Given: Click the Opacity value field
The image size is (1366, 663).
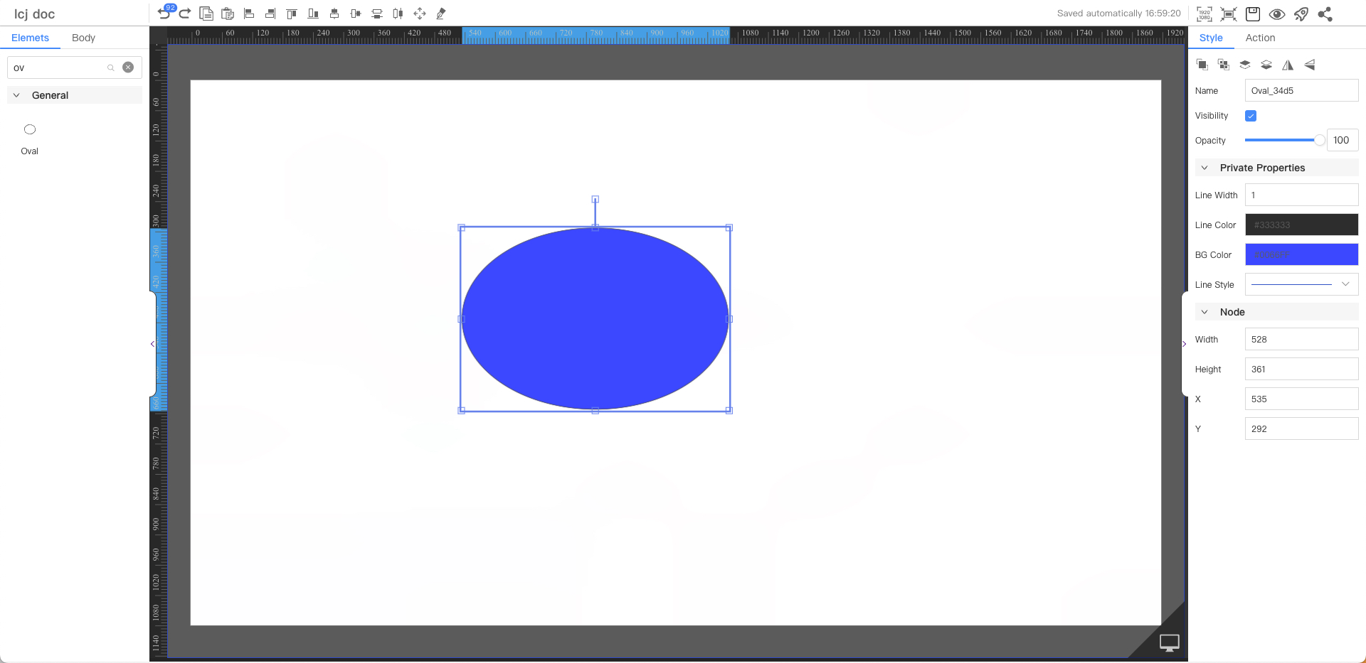Looking at the screenshot, I should 1343,140.
